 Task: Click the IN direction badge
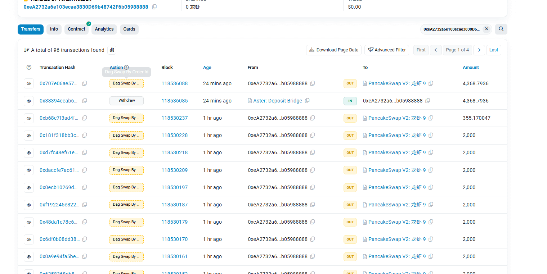350,101
